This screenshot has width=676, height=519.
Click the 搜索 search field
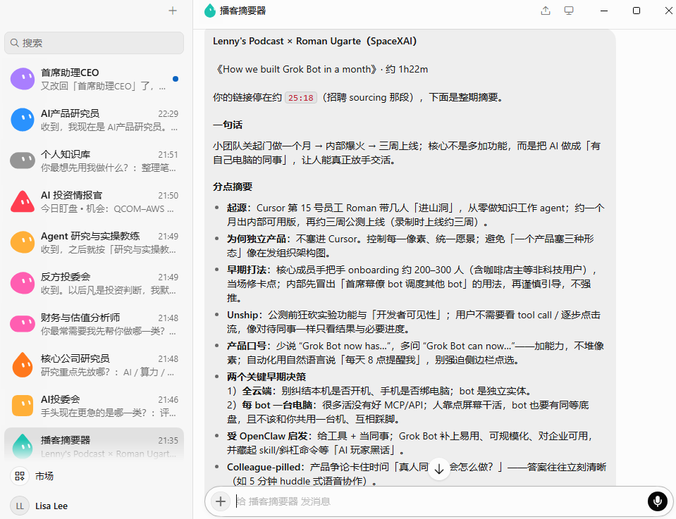point(94,43)
